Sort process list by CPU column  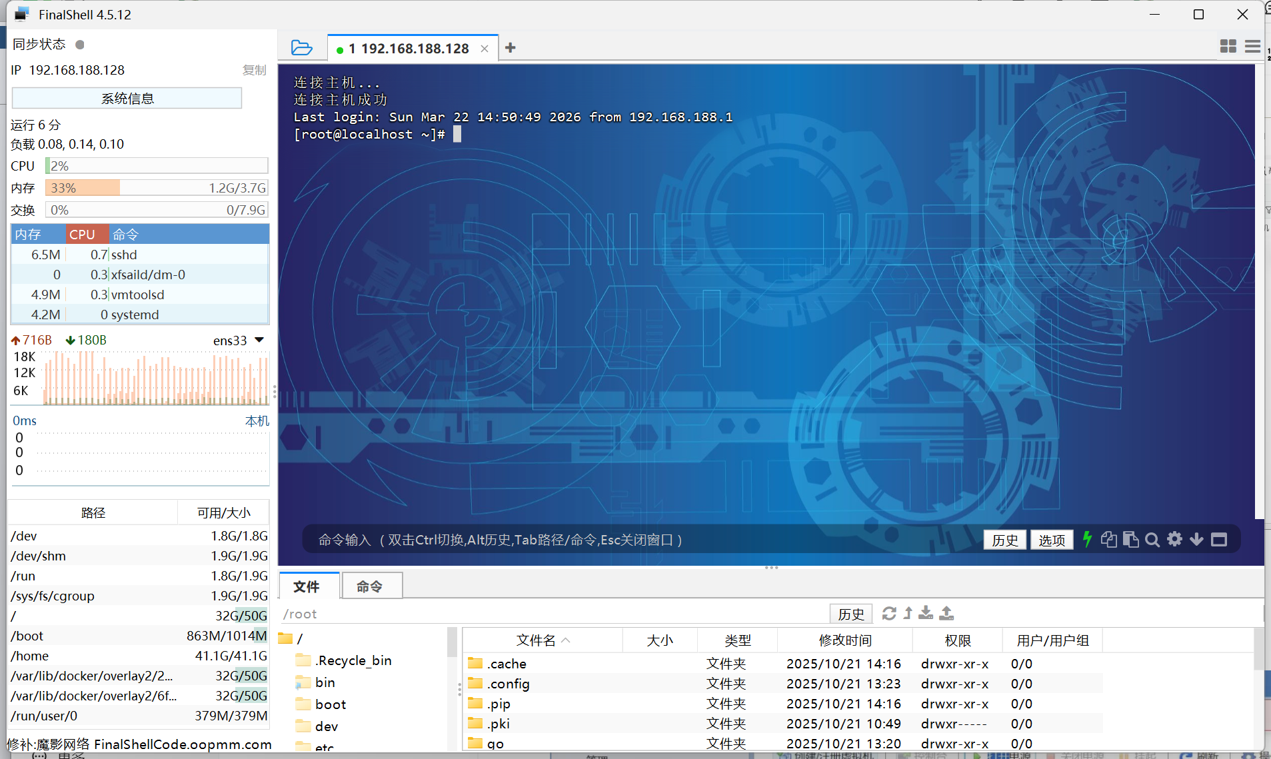click(87, 235)
